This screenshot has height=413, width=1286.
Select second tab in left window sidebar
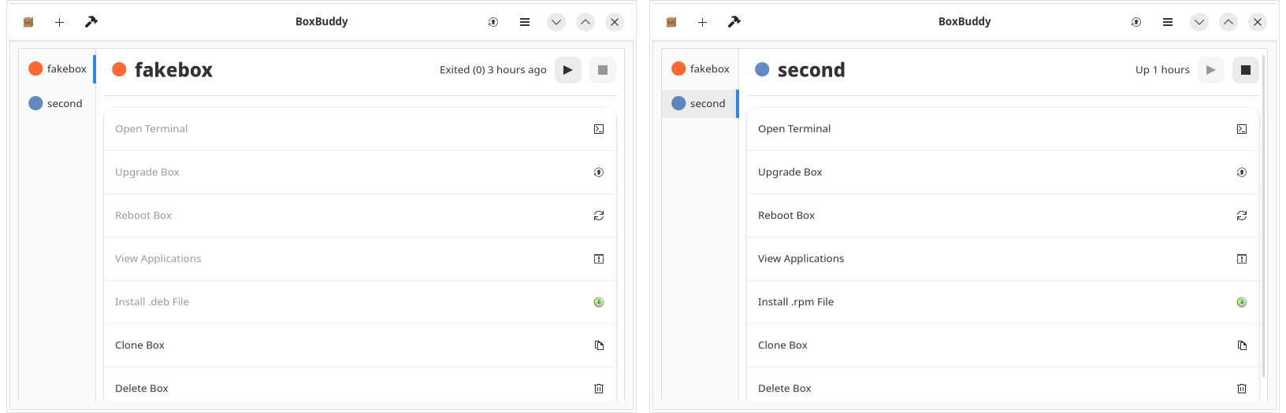tap(58, 104)
